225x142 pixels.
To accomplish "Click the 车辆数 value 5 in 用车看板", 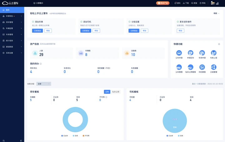I will [x=31, y=100].
